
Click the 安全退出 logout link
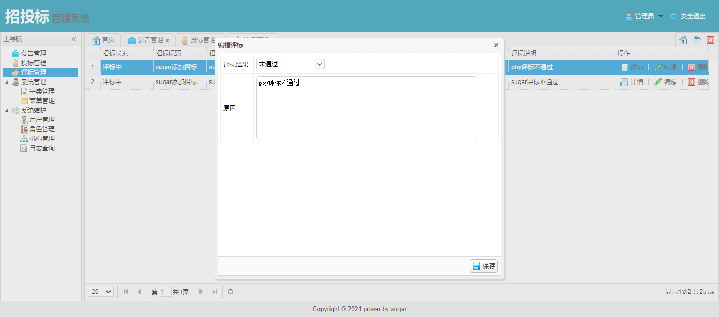click(688, 16)
